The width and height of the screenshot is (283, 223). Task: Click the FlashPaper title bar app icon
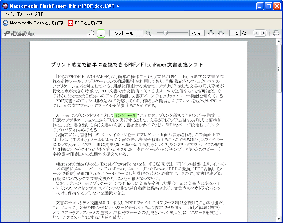pyautogui.click(x=5, y=6)
